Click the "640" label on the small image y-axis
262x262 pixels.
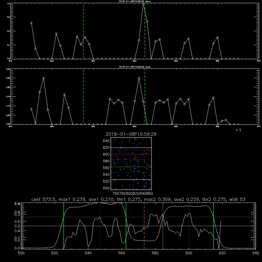click(x=106, y=141)
